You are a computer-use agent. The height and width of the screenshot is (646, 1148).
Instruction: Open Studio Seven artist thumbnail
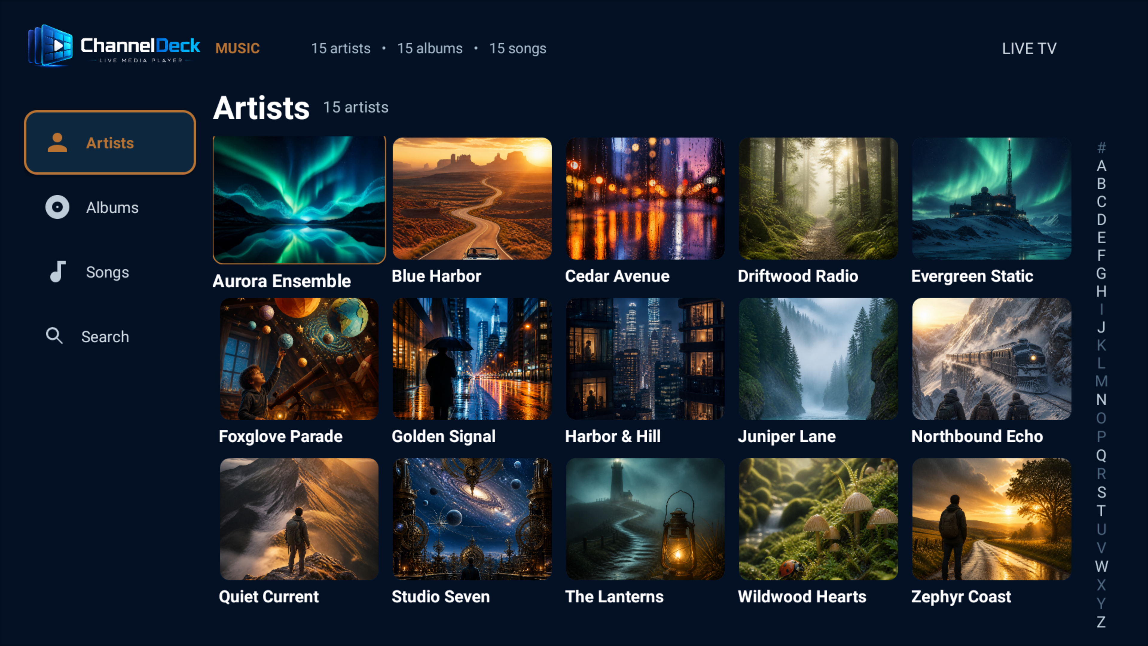(472, 519)
